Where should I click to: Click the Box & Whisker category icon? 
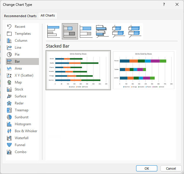[9, 131]
